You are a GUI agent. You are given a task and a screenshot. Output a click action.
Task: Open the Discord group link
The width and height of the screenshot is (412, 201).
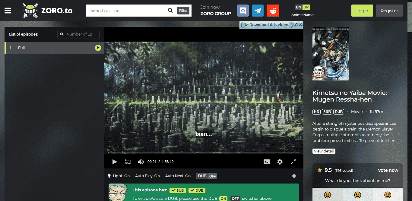pos(243,11)
